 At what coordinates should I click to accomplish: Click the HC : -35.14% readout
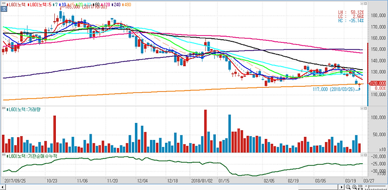[351, 21]
